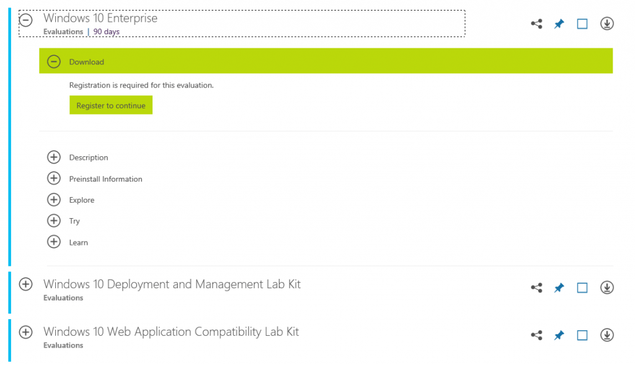Download the Windows 10 Deployment and Management Lab Kit
Viewport: 635px width, 365px height.
[x=606, y=287]
